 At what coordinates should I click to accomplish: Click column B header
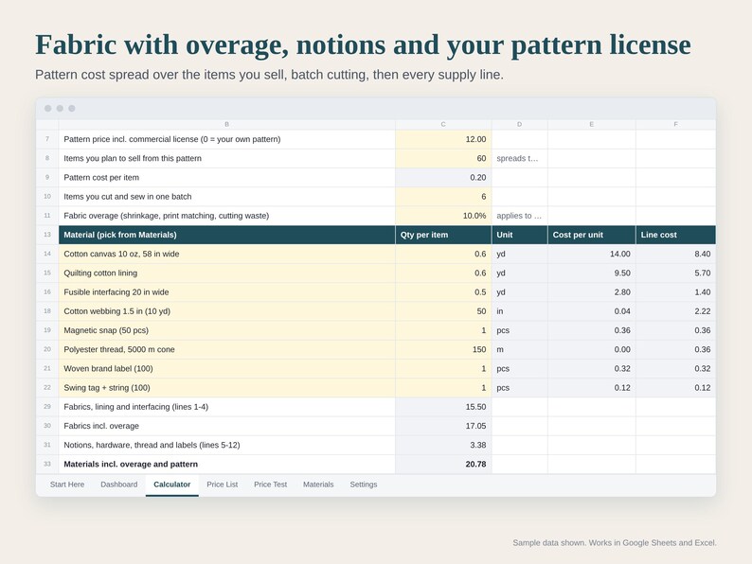(227, 125)
